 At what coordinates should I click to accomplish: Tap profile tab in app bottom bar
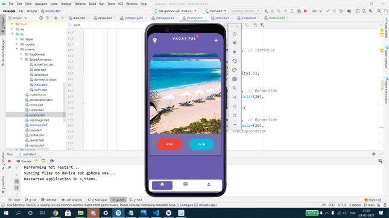209,184
